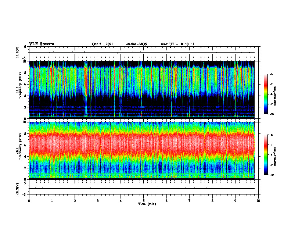Click the "-10" label on ch.2 color bar
Screen dimensions: 291x225
(272, 175)
